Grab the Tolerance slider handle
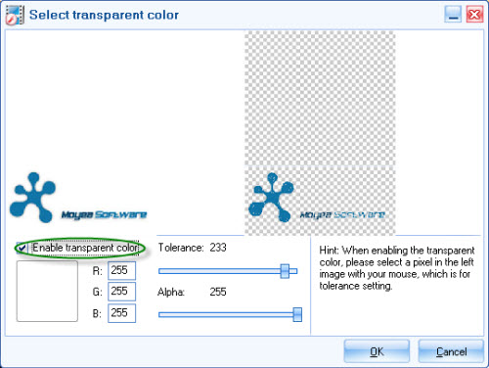Screen dimensions: 489x368 click(x=285, y=271)
